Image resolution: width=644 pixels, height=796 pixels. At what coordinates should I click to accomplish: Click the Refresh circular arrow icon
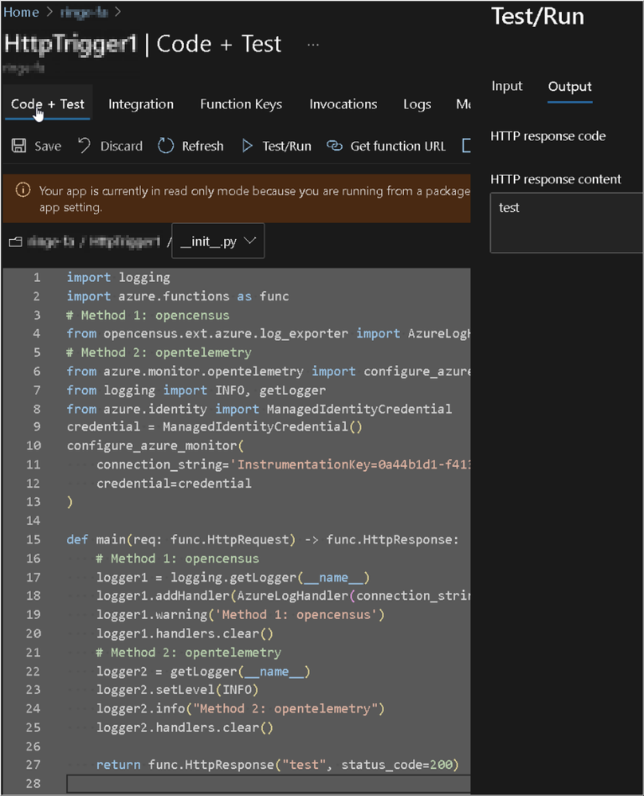(166, 146)
